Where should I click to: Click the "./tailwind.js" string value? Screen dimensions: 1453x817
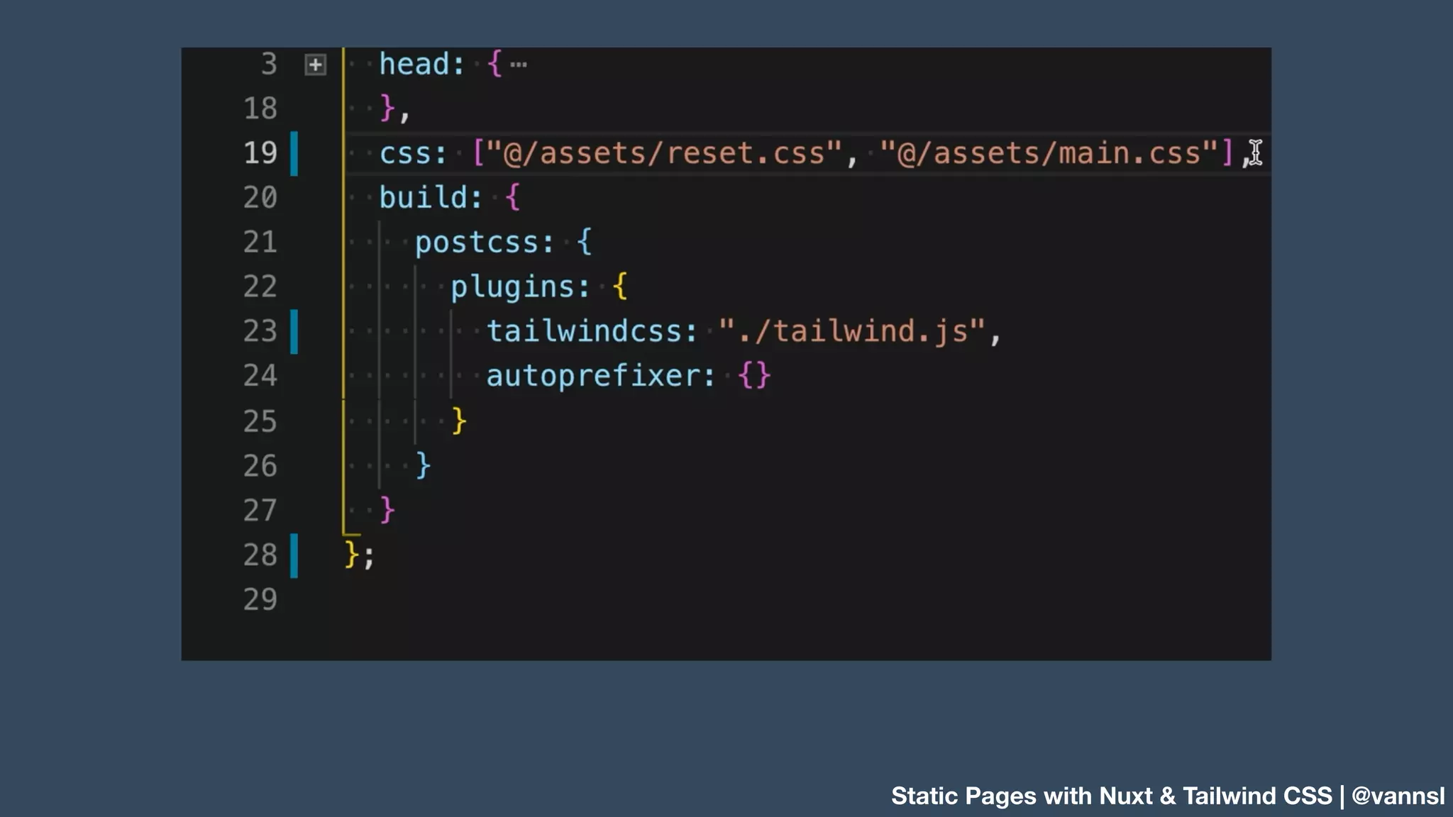pos(852,331)
